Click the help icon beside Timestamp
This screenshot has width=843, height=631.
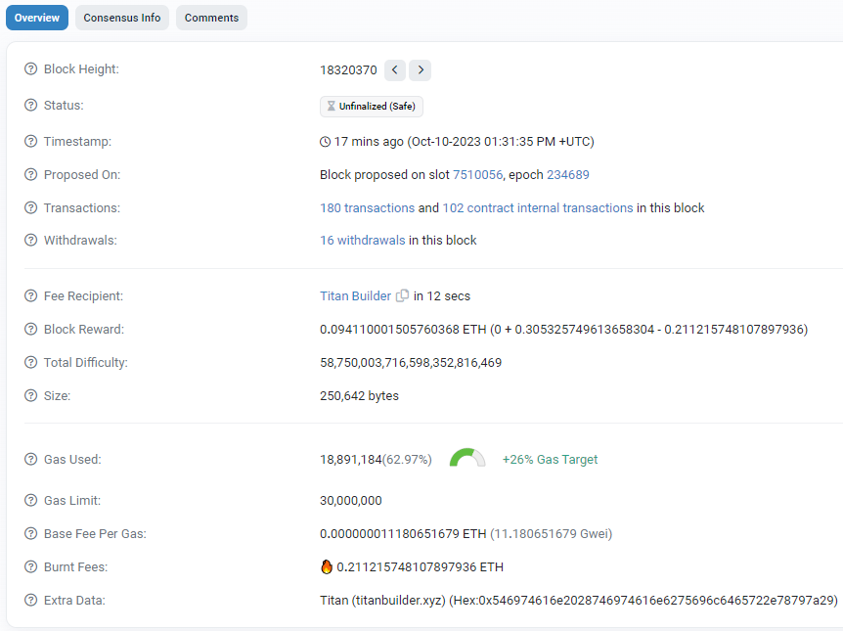pyautogui.click(x=31, y=142)
